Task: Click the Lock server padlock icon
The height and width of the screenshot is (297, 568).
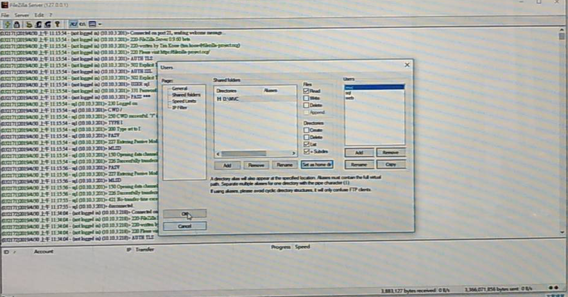Action: click(x=17, y=24)
